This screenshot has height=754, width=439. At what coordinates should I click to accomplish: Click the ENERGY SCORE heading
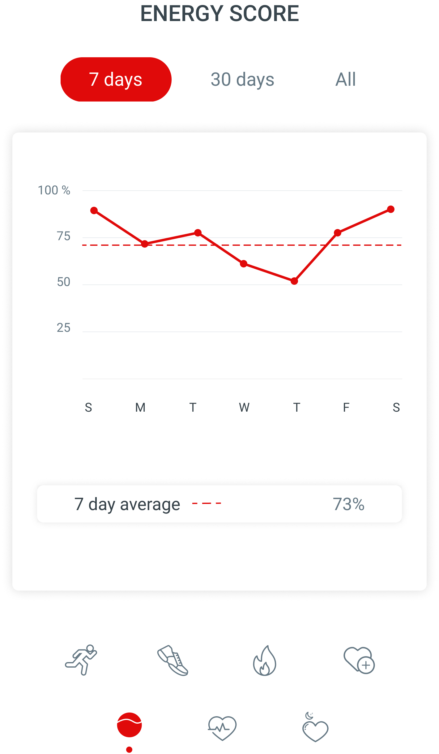coord(219,14)
